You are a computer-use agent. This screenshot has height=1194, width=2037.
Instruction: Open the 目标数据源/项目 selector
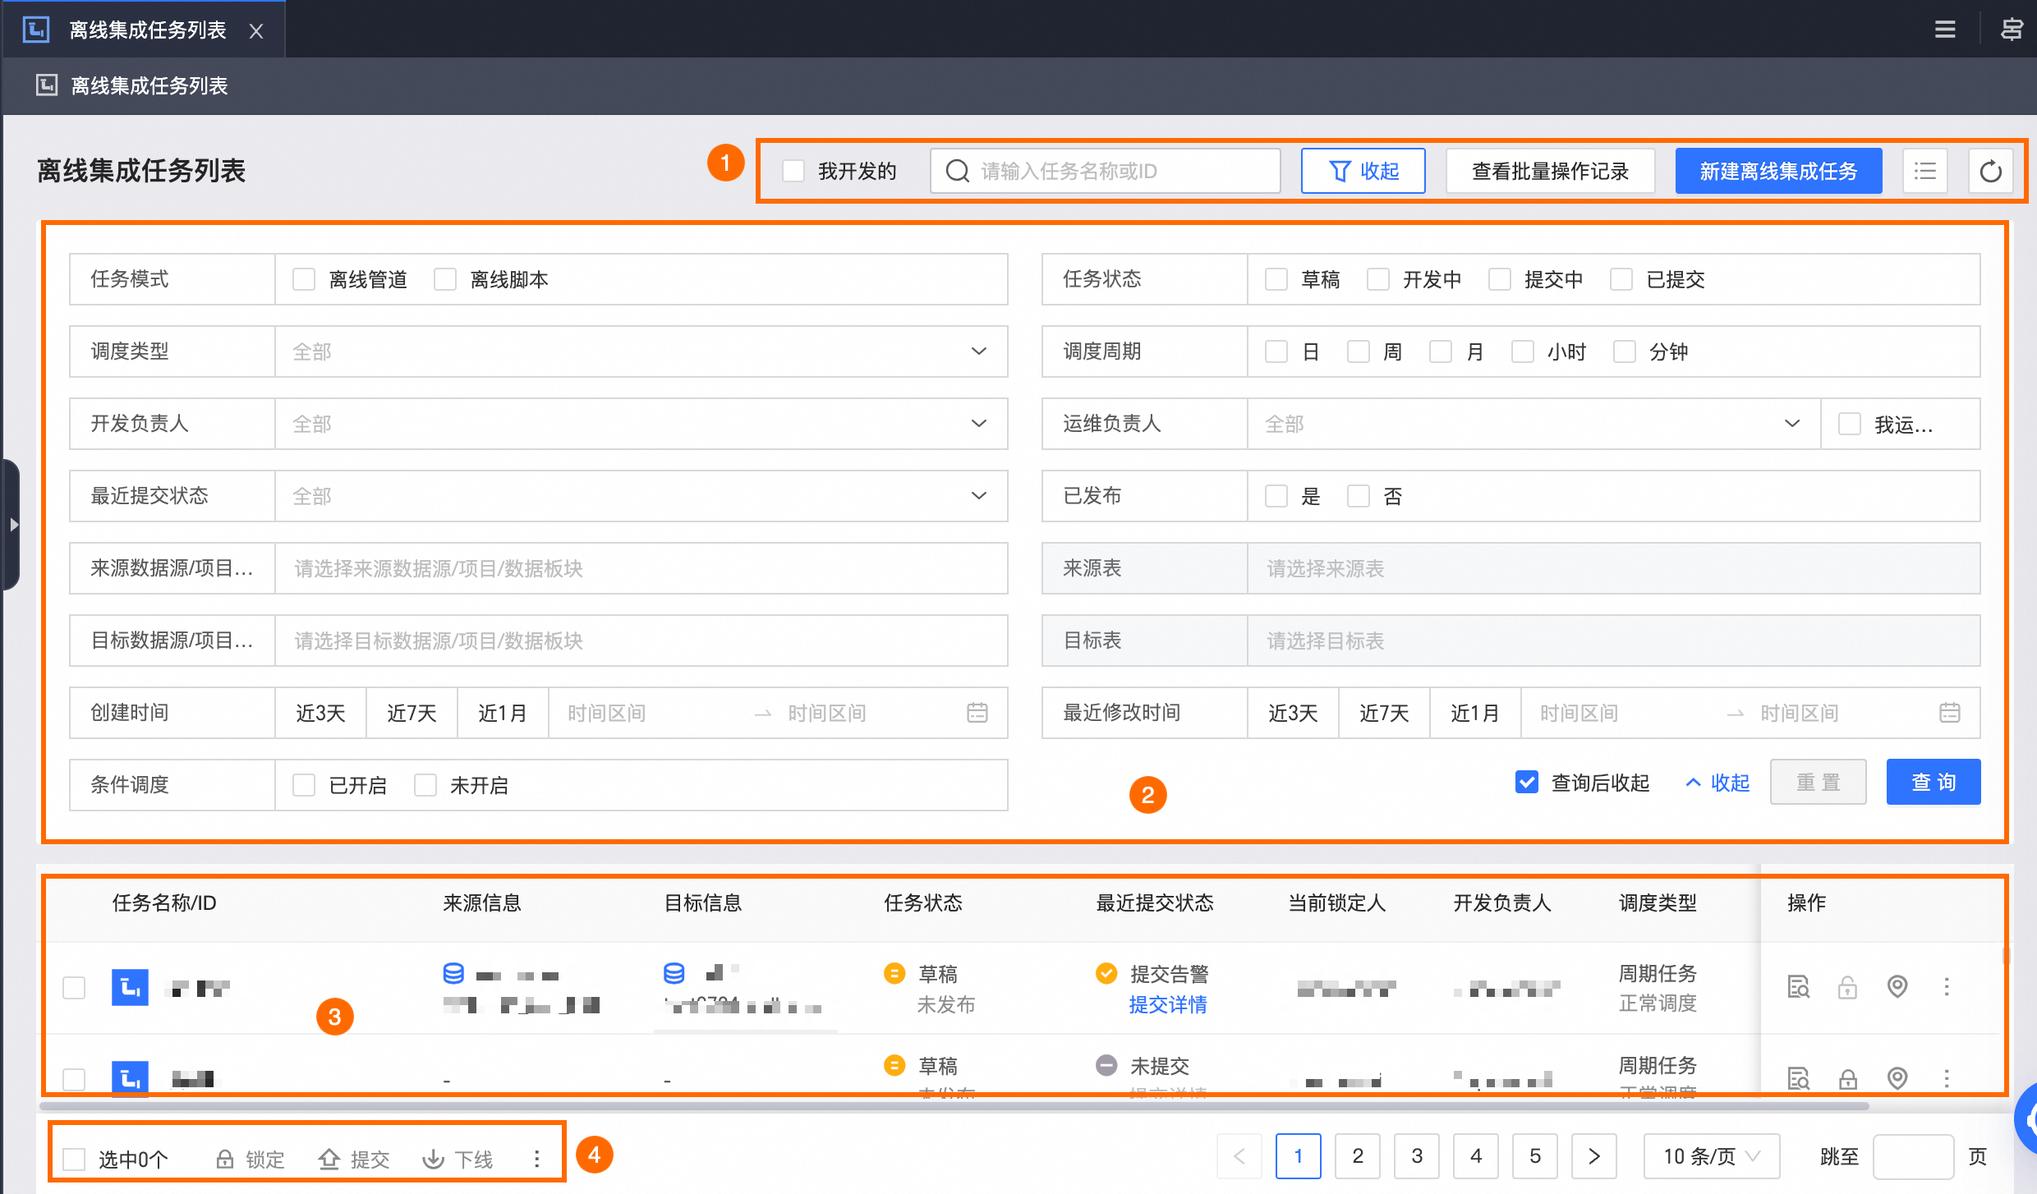[641, 641]
